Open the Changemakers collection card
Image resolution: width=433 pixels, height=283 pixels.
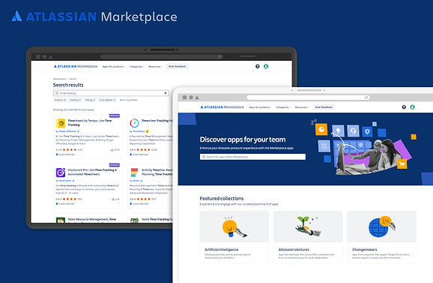pos(381,237)
